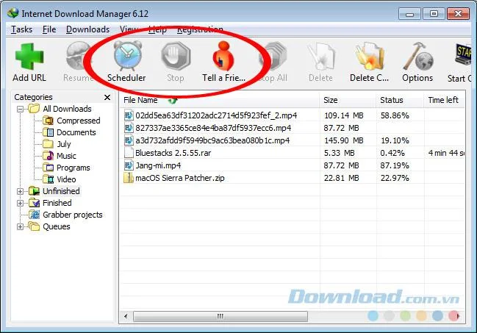Click the 19.10% status cell

pyautogui.click(x=395, y=140)
